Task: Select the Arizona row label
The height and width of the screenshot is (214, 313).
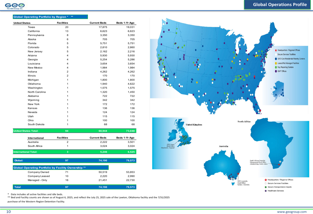Action: click(x=32, y=55)
